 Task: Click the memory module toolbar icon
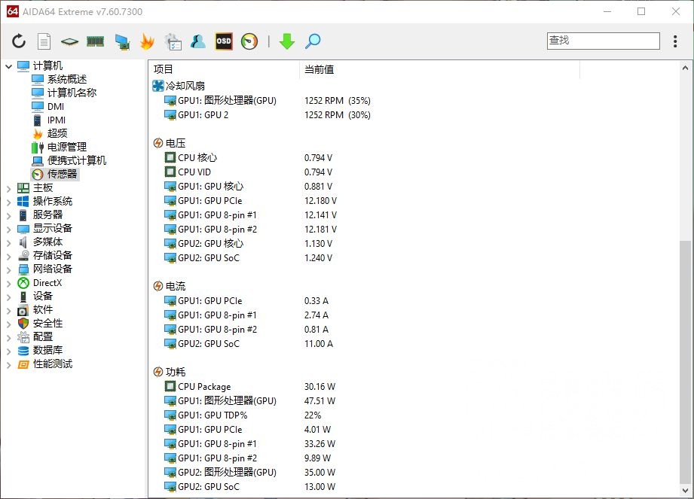[x=95, y=41]
